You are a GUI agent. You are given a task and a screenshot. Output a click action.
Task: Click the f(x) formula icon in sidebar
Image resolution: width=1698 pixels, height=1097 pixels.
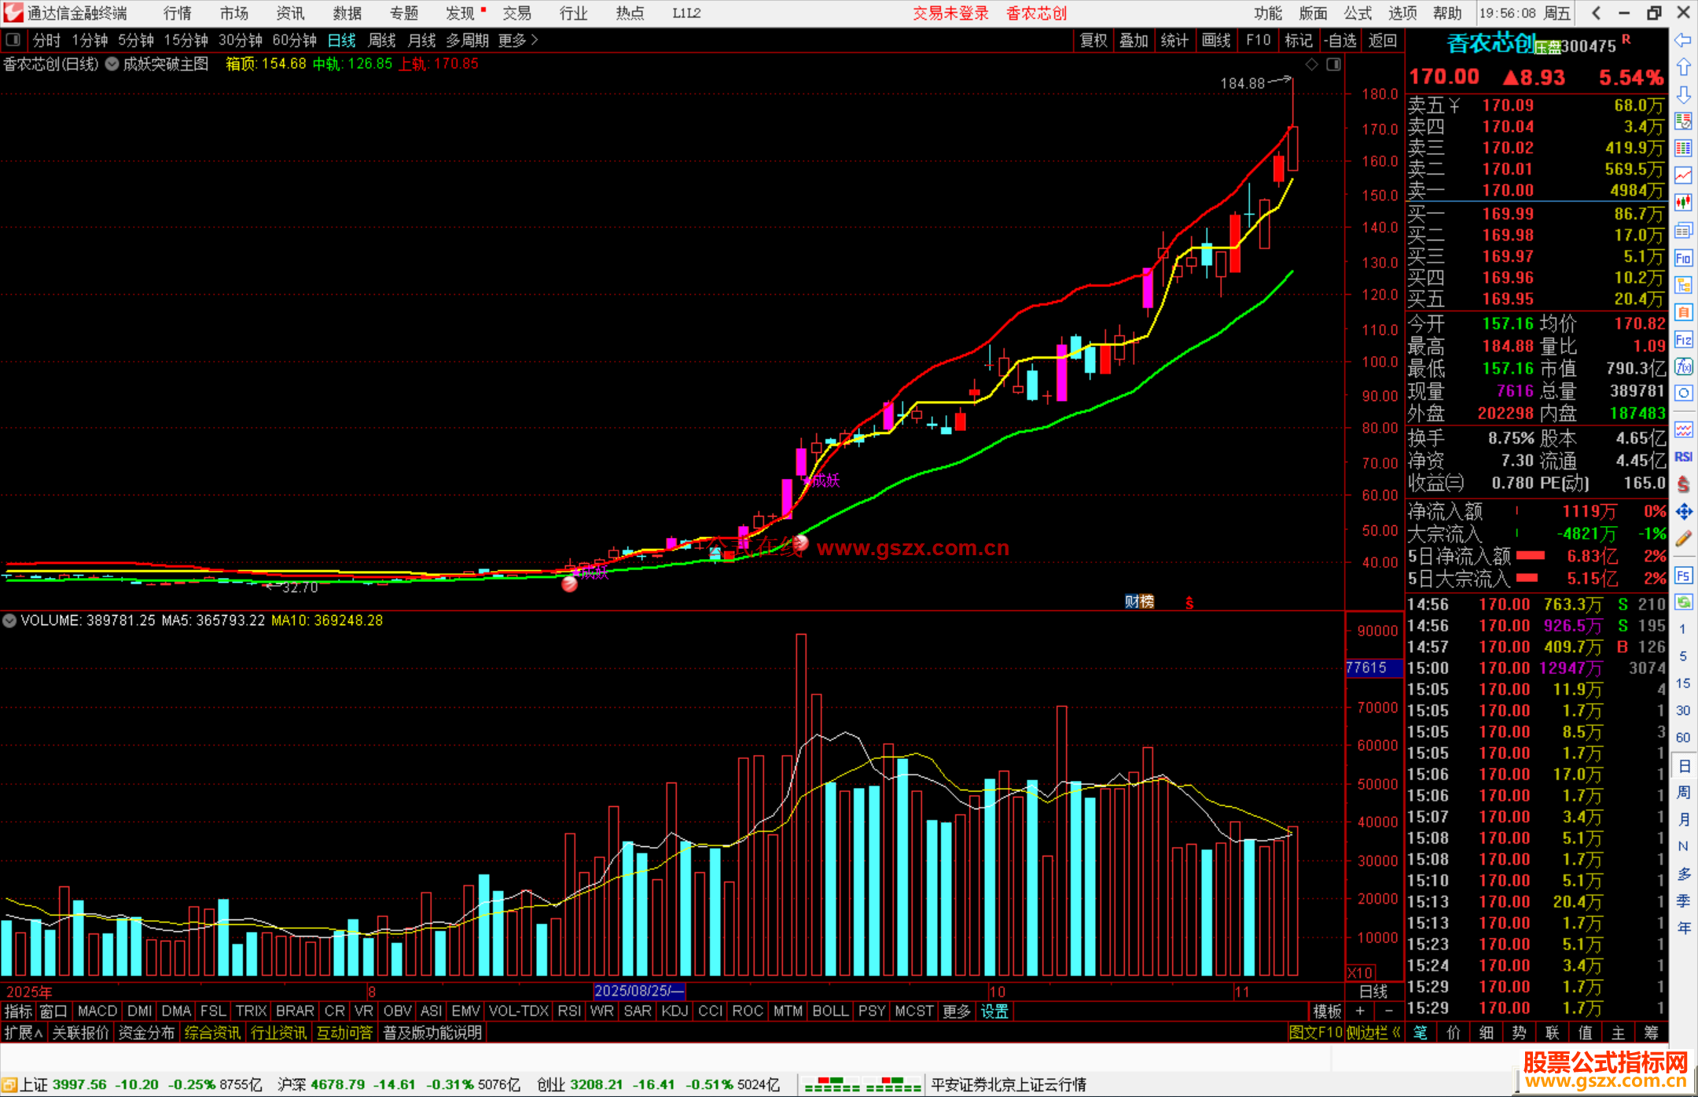click(1683, 366)
